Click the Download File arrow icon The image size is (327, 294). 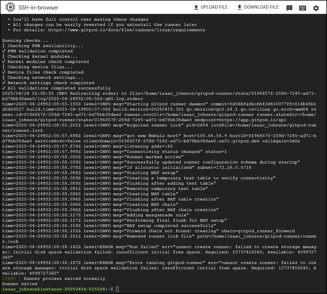click(239, 7)
